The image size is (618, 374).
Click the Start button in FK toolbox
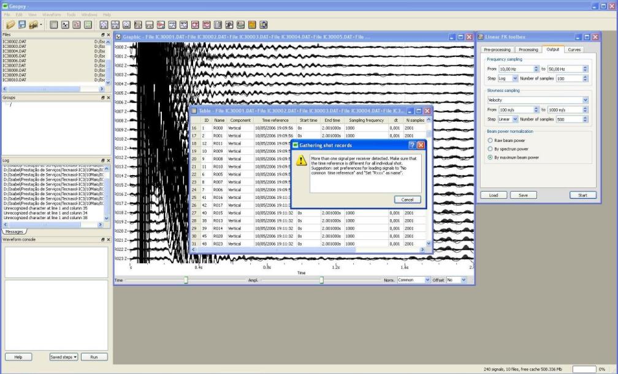click(x=582, y=195)
